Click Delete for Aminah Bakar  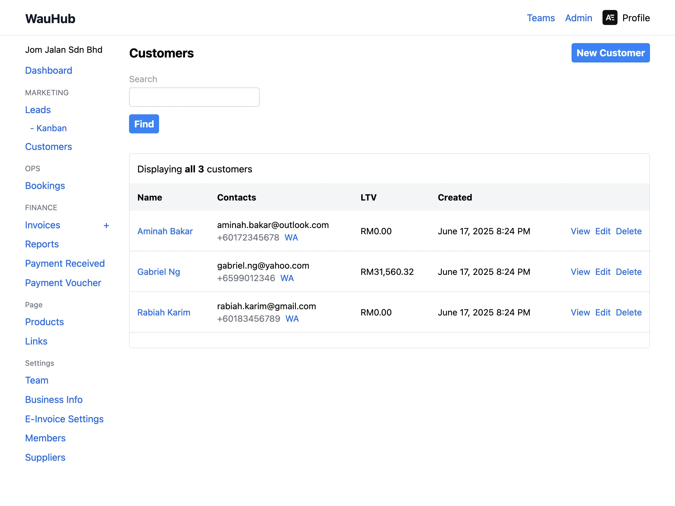click(x=629, y=231)
